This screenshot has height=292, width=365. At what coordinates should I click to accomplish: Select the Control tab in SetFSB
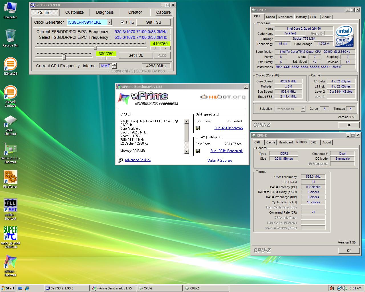pos(45,13)
